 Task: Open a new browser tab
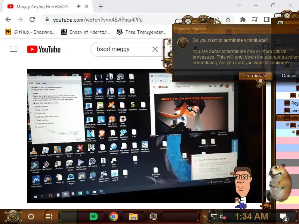(101, 6)
